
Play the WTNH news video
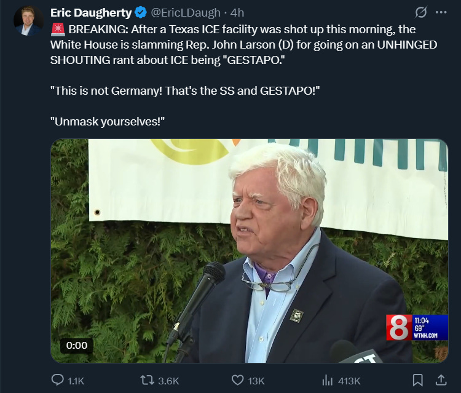250,251
